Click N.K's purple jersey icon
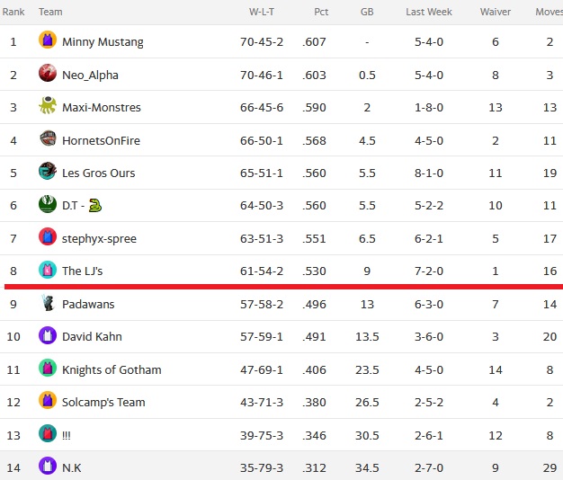This screenshot has height=480, width=563. [48, 466]
